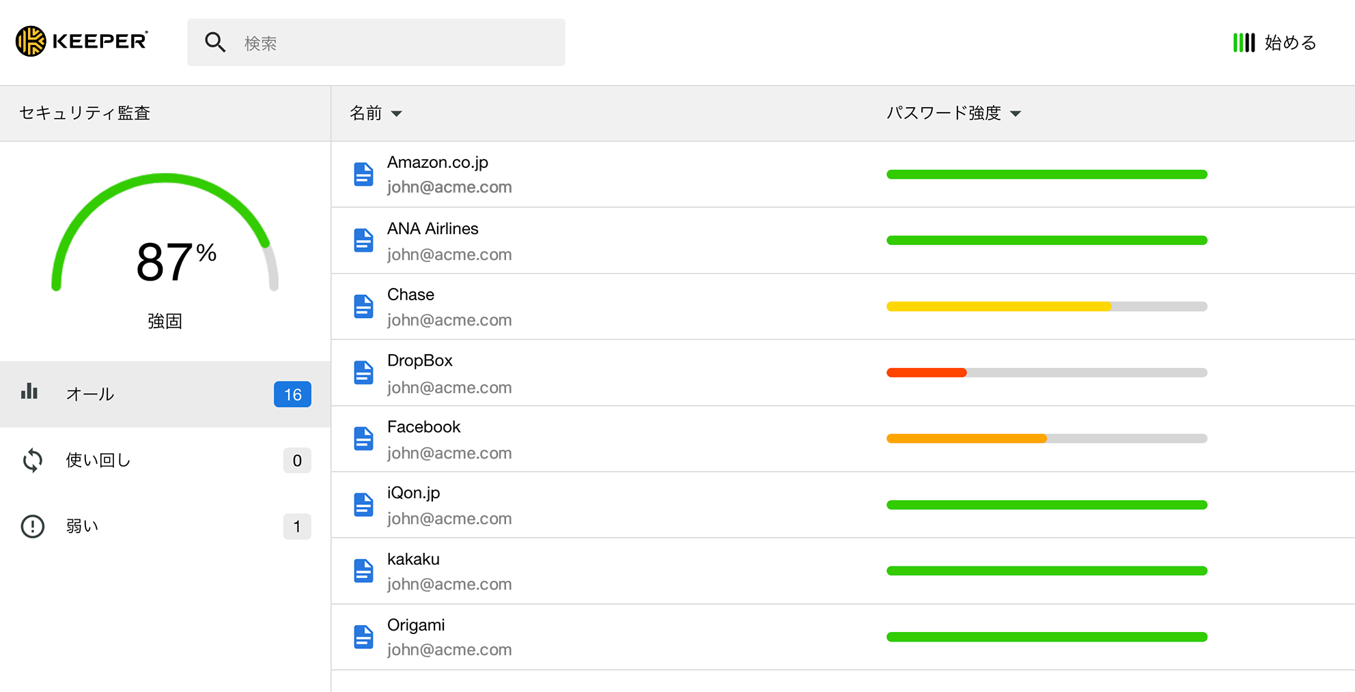The width and height of the screenshot is (1355, 692).
Task: Select the 弱い weak passwords filter
Action: [x=165, y=526]
